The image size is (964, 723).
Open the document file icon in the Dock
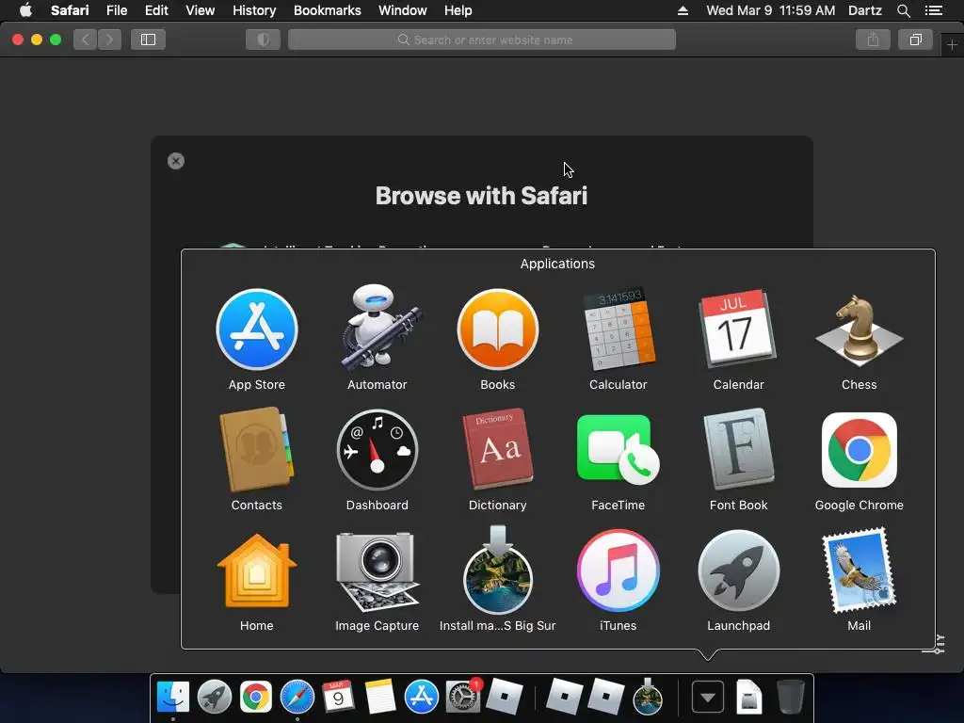pos(748,698)
